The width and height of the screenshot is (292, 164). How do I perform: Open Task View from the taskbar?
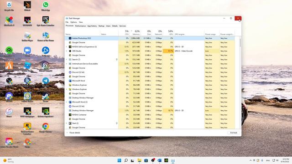pos(132,160)
